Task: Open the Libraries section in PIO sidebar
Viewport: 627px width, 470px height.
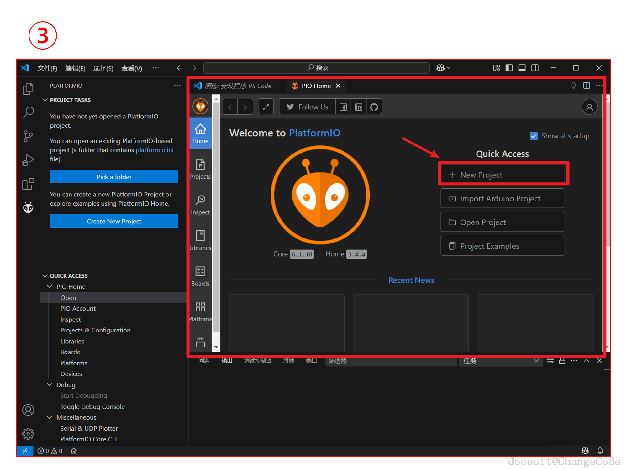Action: click(x=200, y=240)
